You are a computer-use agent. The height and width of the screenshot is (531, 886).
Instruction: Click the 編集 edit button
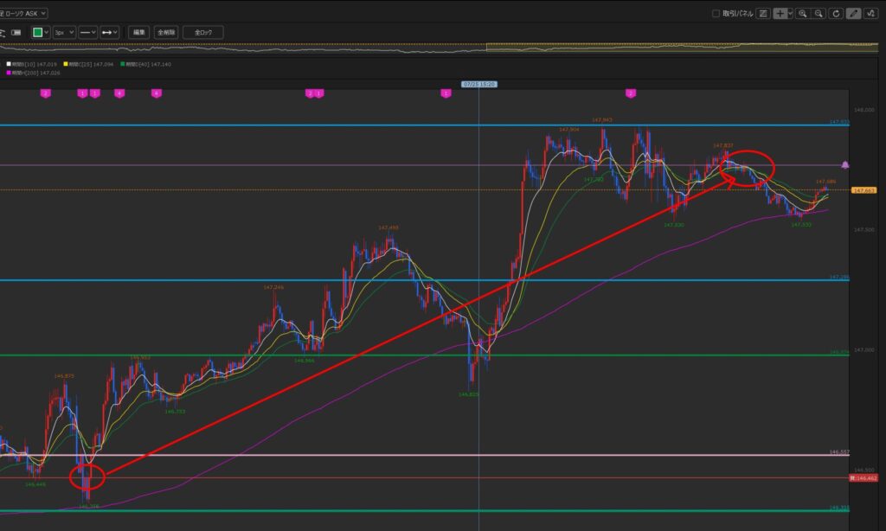pos(139,32)
